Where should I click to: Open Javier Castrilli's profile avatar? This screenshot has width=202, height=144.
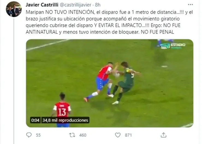[14, 9]
